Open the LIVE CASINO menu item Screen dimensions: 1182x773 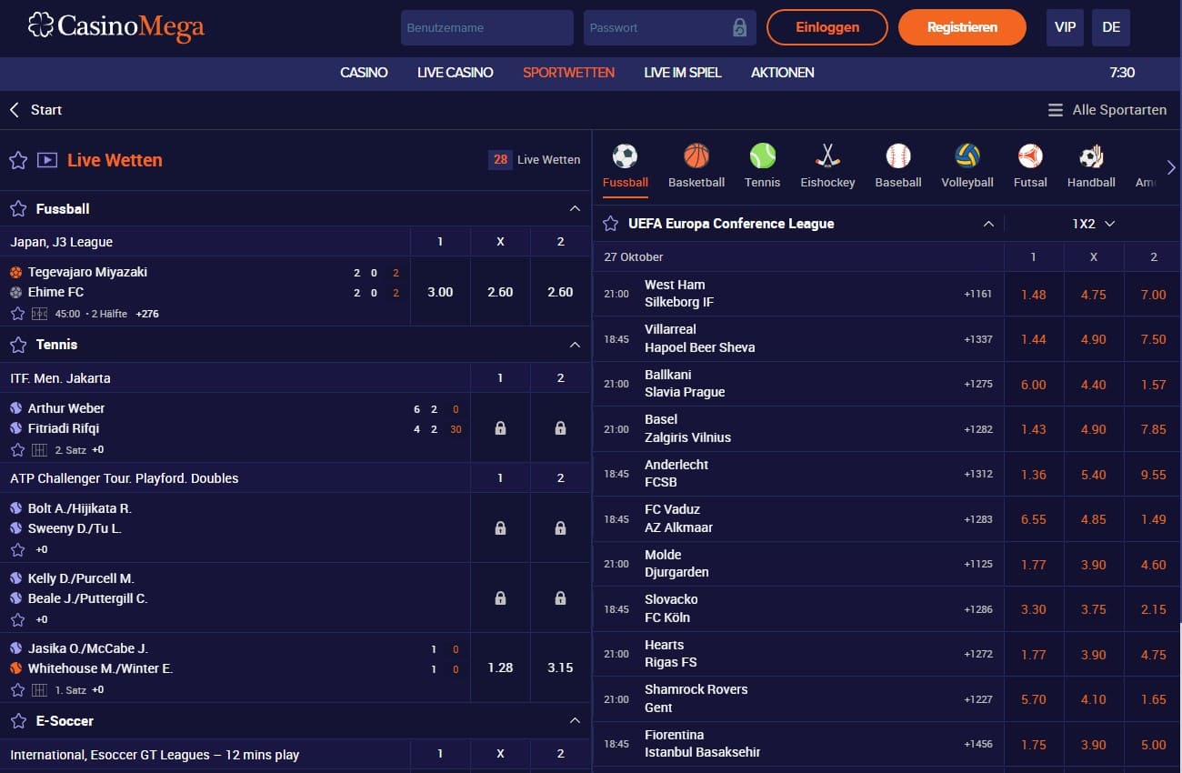tap(456, 73)
